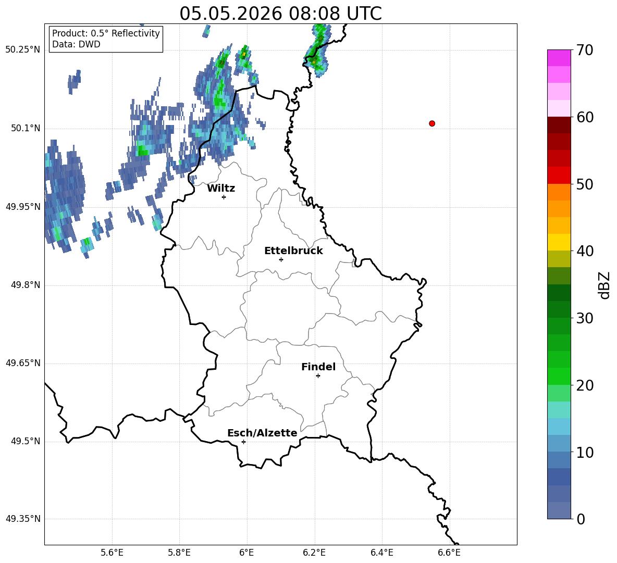Click the magenta 70 dBZ colorbar segment

click(x=559, y=58)
